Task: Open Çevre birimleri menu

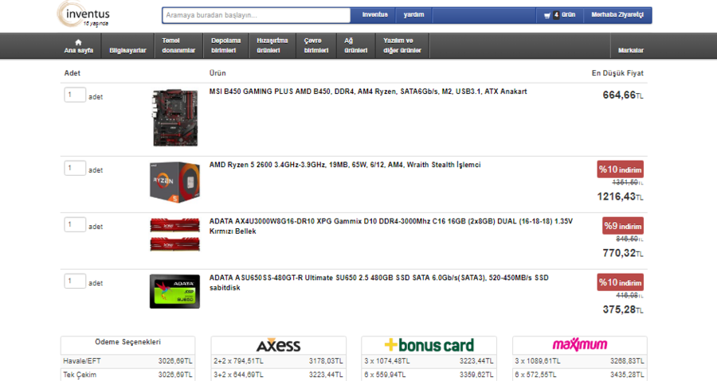Action: coord(316,46)
